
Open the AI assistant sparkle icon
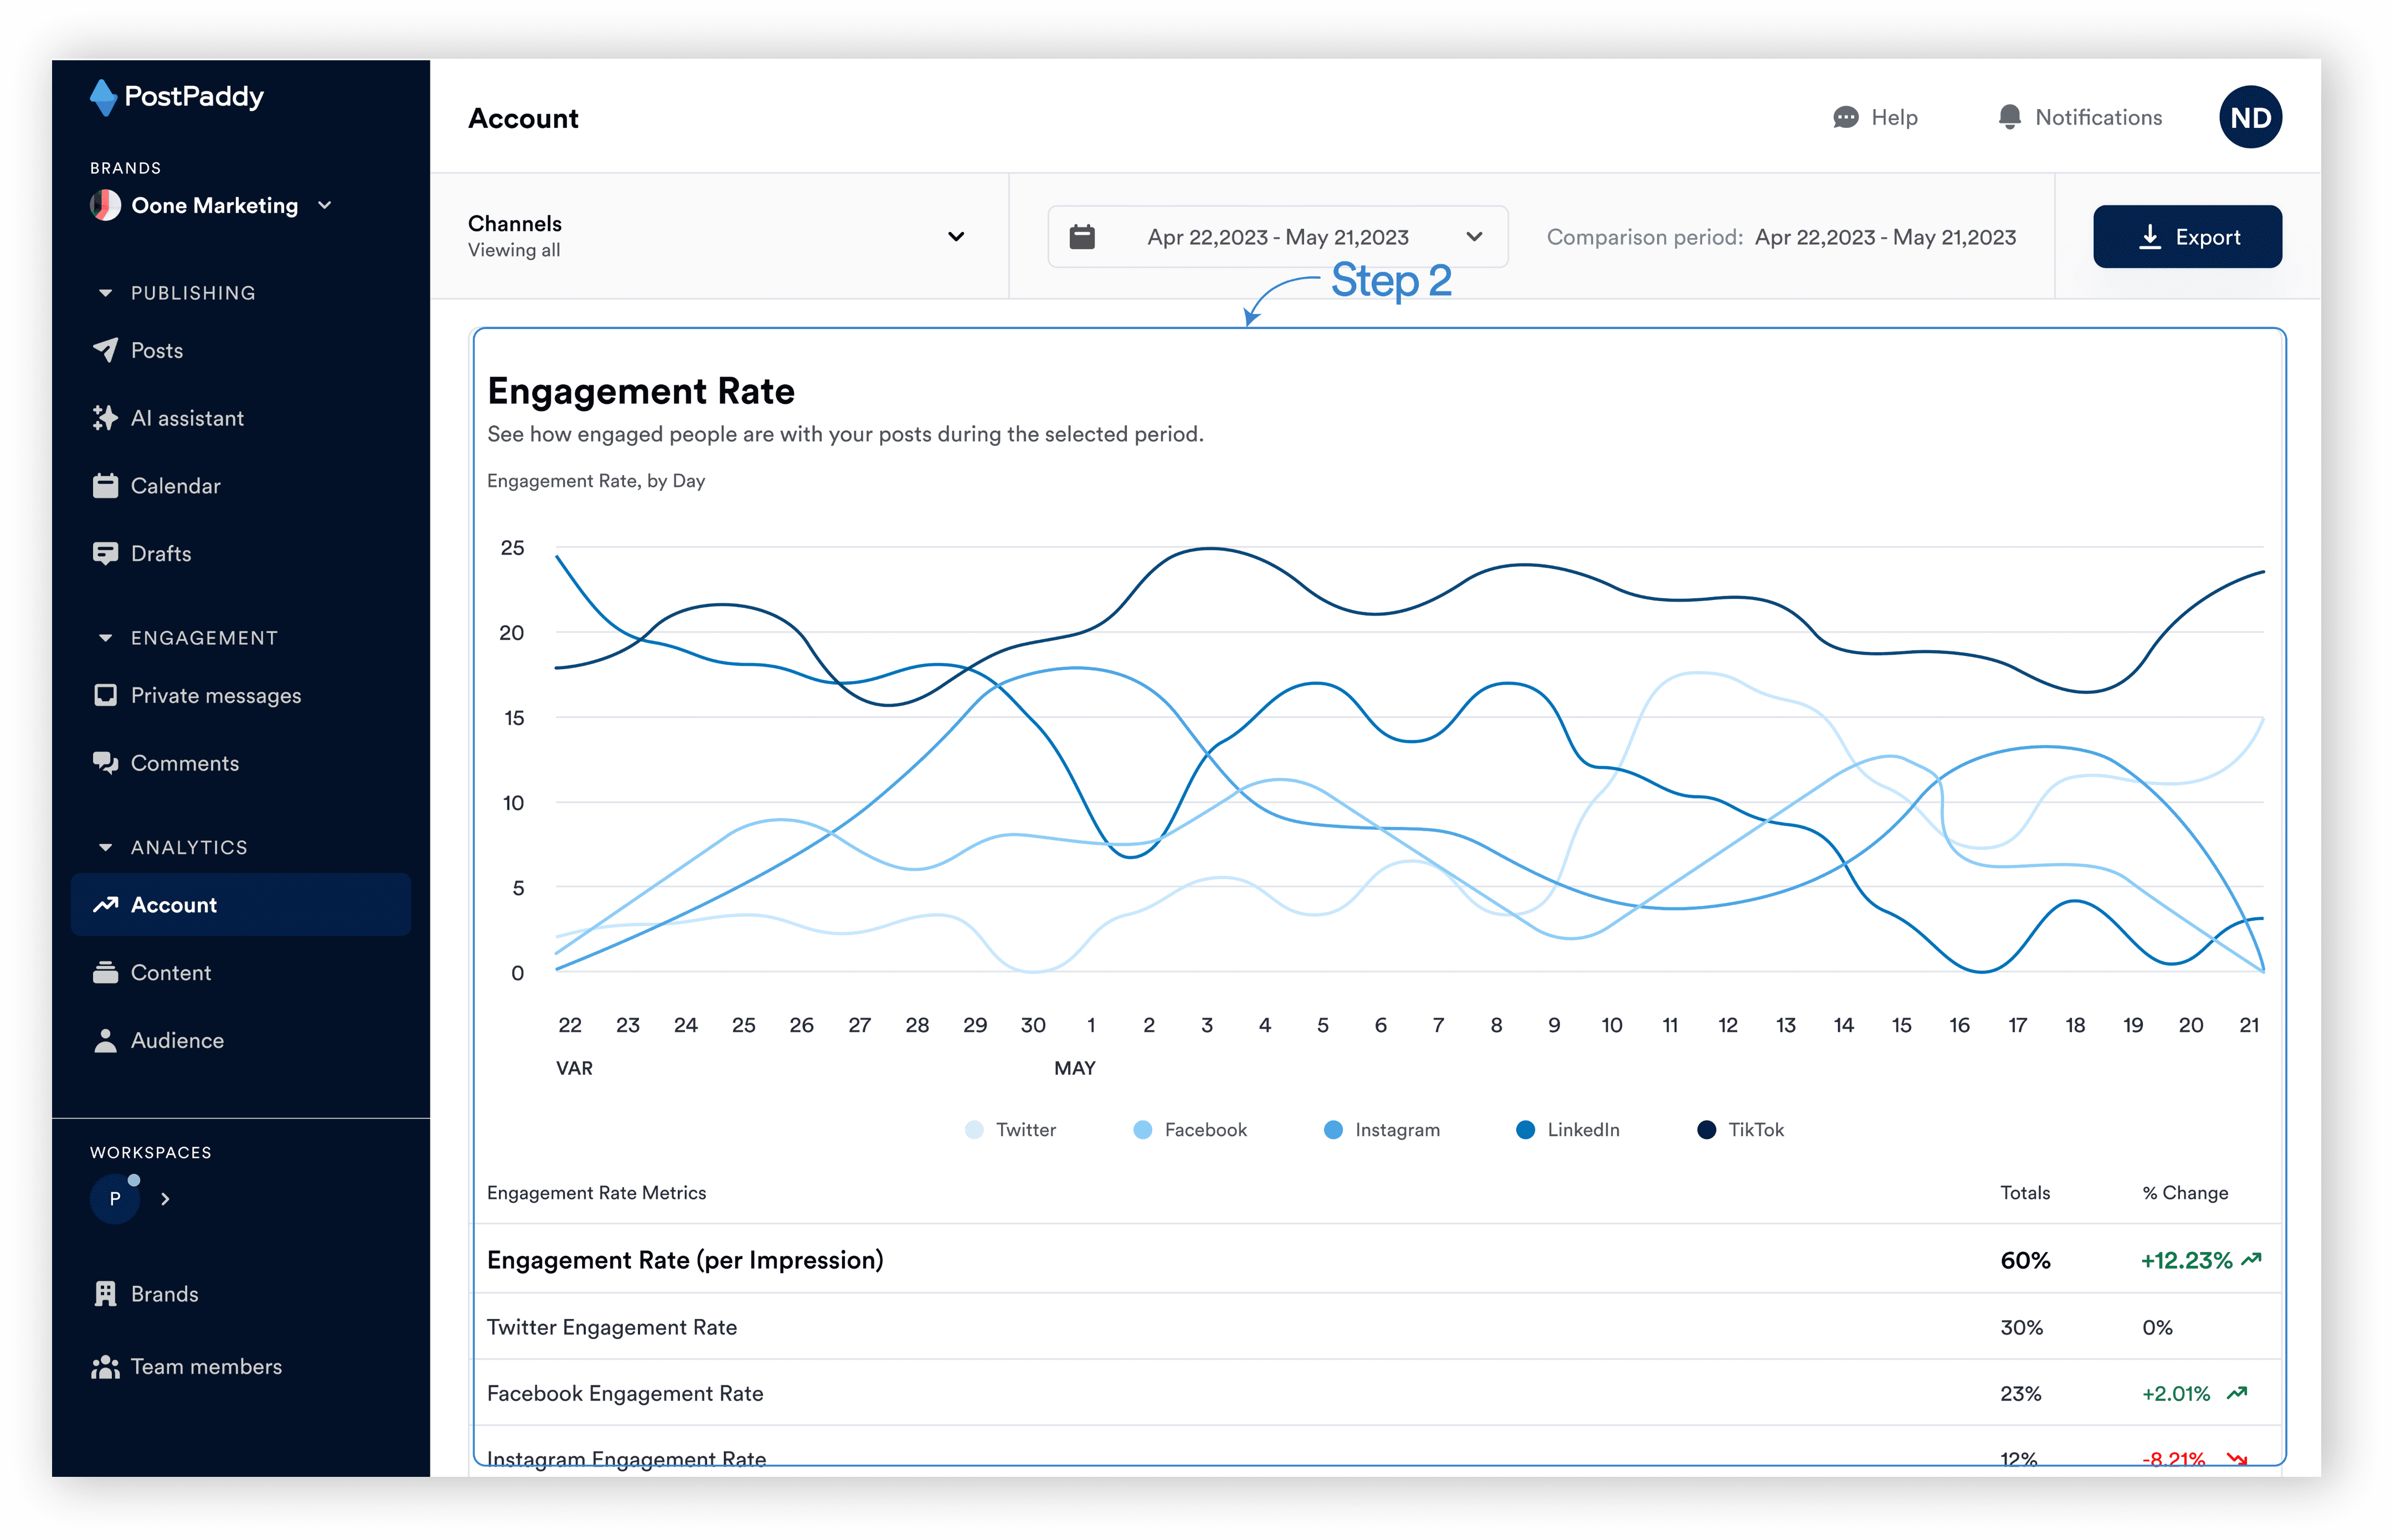105,418
